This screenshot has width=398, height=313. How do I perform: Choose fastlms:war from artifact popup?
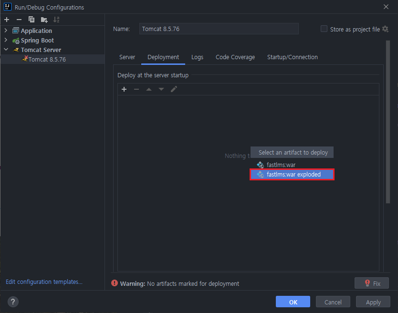pos(292,165)
